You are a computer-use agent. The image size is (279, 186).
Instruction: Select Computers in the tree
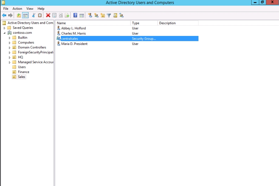point(26,42)
